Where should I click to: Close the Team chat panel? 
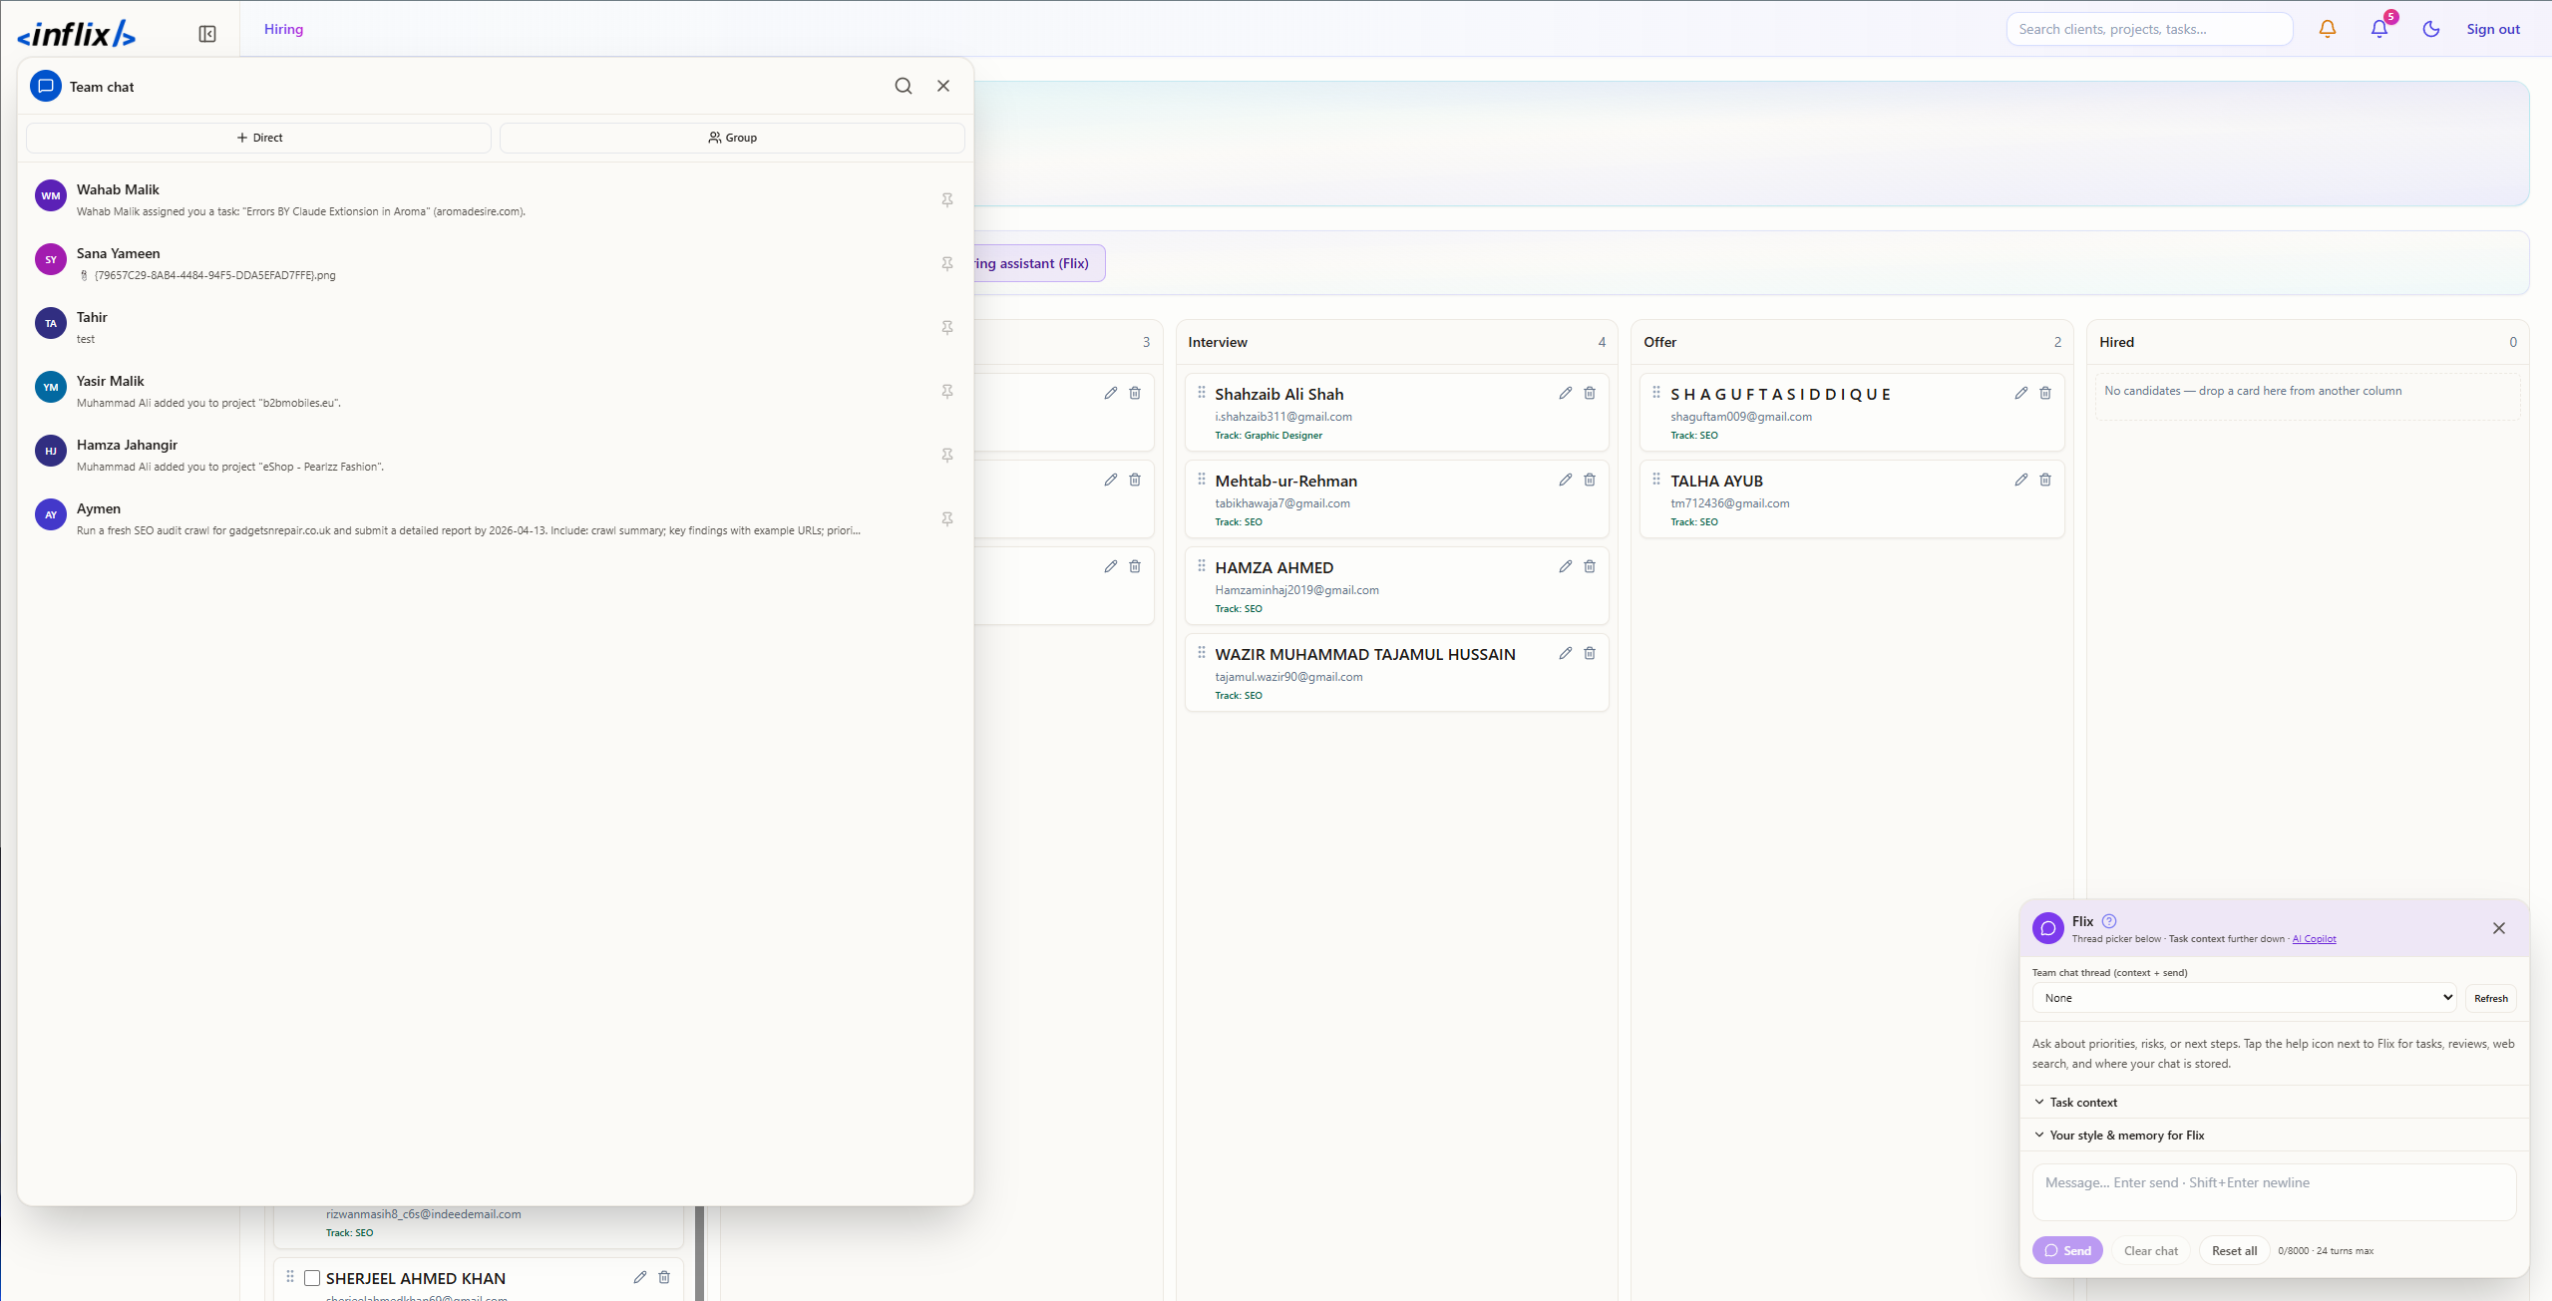click(x=943, y=86)
